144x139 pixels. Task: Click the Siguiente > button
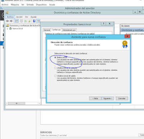(x=108, y=98)
